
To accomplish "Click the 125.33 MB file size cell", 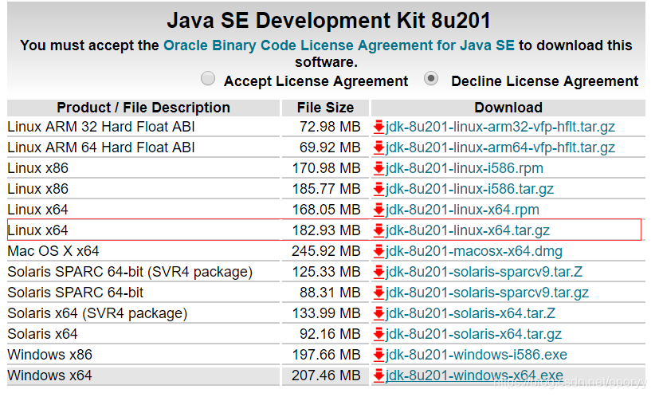I will 326,272.
